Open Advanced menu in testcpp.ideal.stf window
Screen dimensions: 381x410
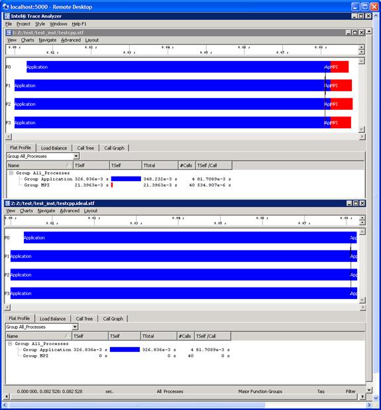click(70, 211)
